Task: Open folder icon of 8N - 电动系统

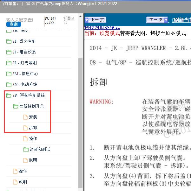Action: [x=9, y=84]
